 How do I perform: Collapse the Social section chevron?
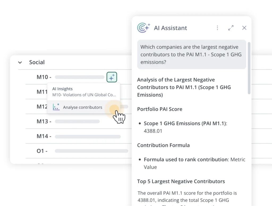[20, 63]
